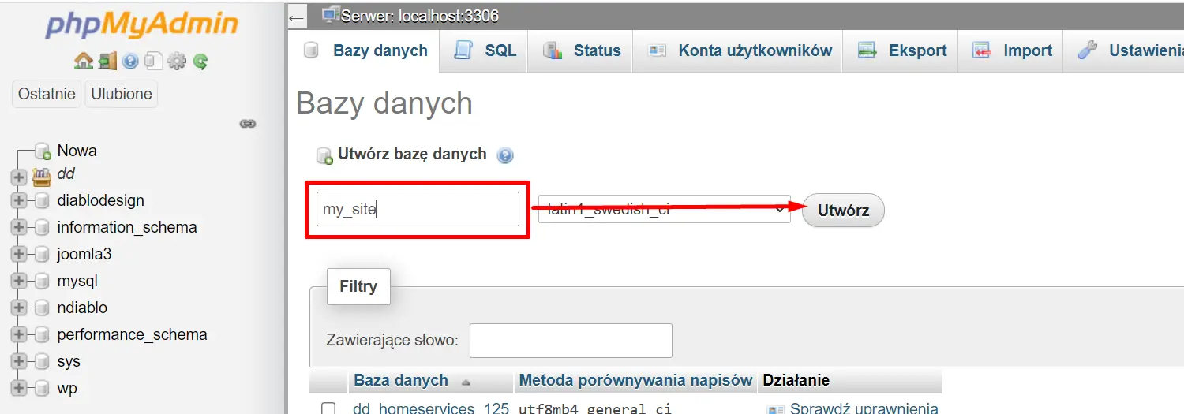This screenshot has width=1184, height=414.
Task: Open the collation dropdown latin1_swedish_ci
Action: click(664, 210)
